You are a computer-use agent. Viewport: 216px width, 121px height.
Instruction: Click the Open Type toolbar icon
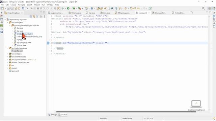(x=98, y=8)
